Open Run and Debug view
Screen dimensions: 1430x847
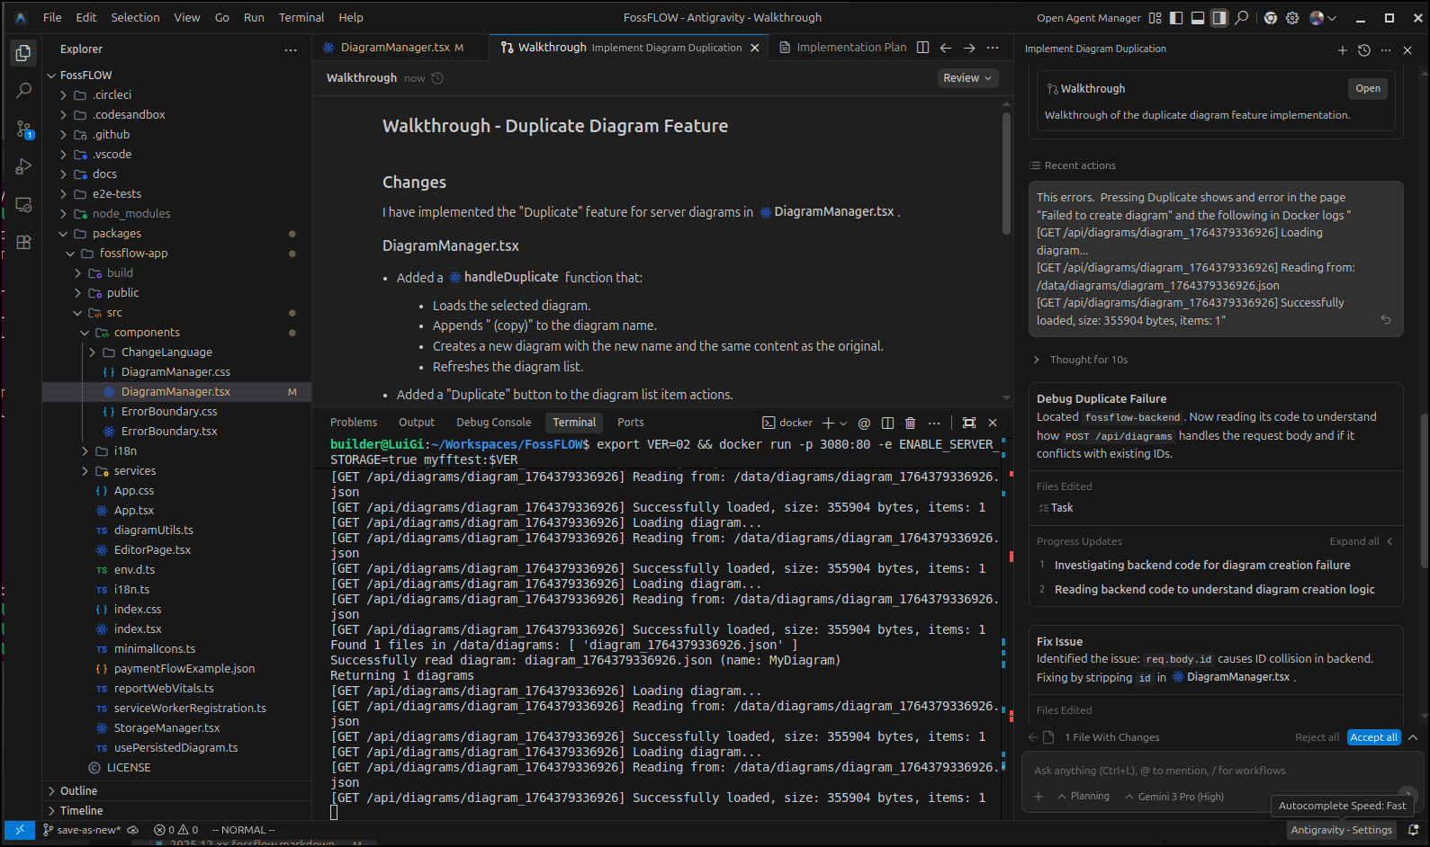click(23, 167)
